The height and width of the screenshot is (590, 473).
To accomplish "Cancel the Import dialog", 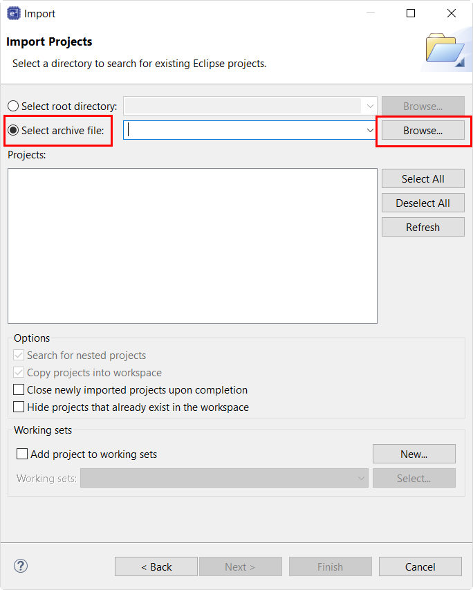I will pyautogui.click(x=420, y=566).
